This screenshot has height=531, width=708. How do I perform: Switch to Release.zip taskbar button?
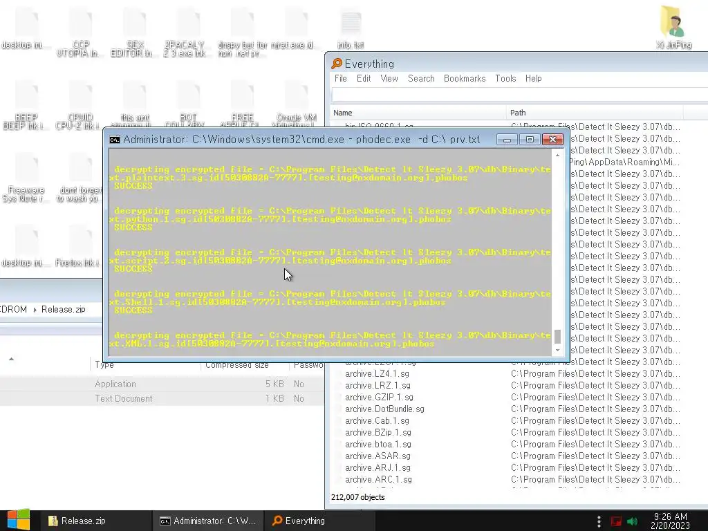[x=95, y=521]
